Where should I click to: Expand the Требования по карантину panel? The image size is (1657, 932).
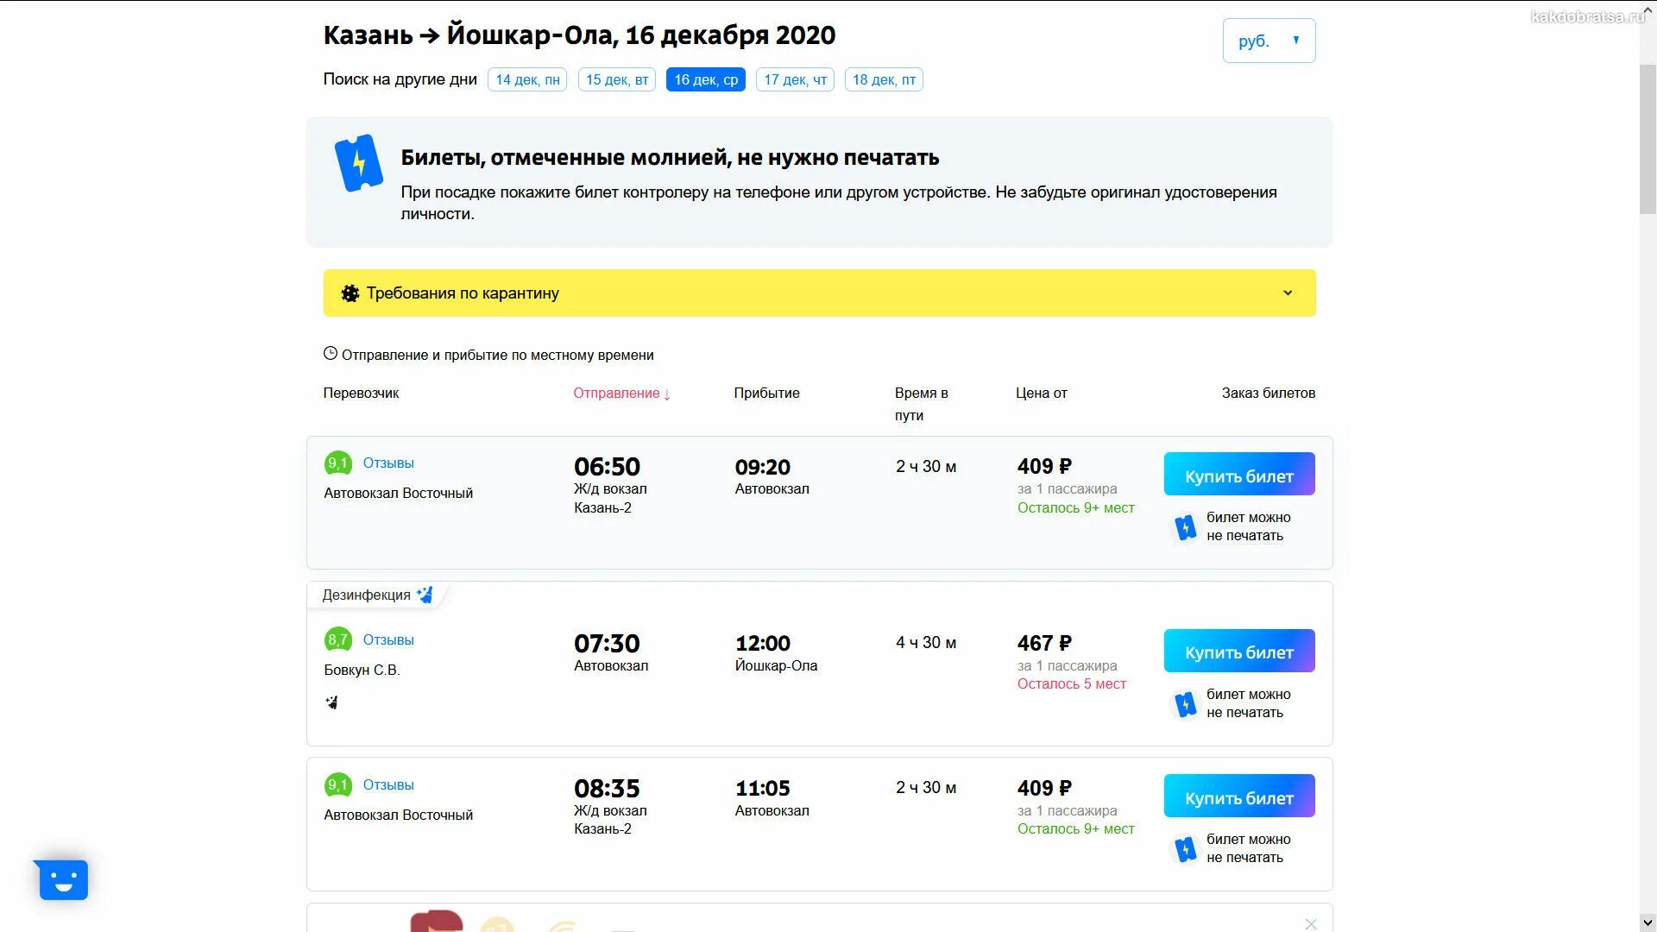(x=819, y=293)
